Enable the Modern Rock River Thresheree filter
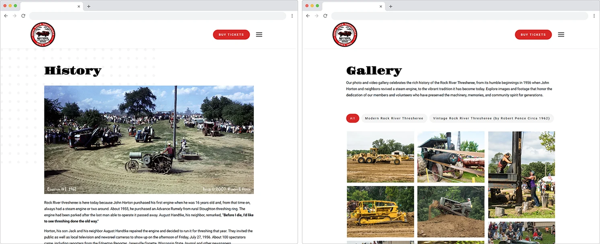 (394, 118)
